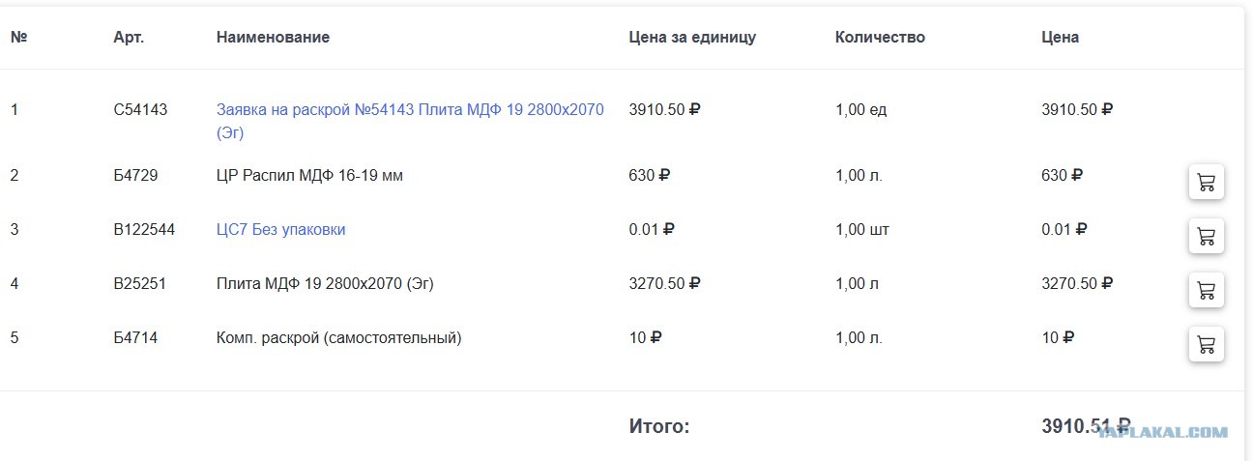
Task: Click Комп. раскрой (самостоятельный) item name
Action: 338,337
